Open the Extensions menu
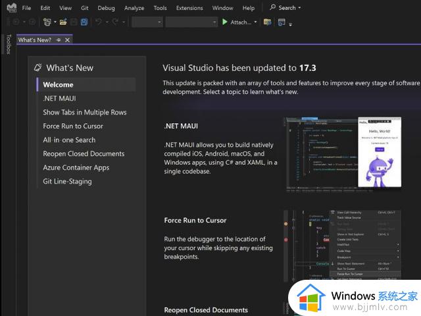Screen dimensions: 421x316 (189, 8)
